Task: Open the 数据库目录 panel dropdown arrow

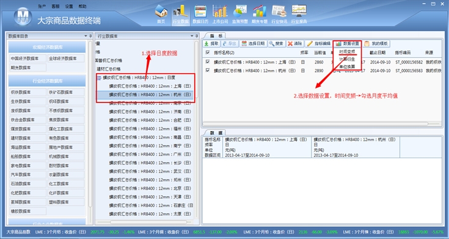Action: pyautogui.click(x=86, y=36)
